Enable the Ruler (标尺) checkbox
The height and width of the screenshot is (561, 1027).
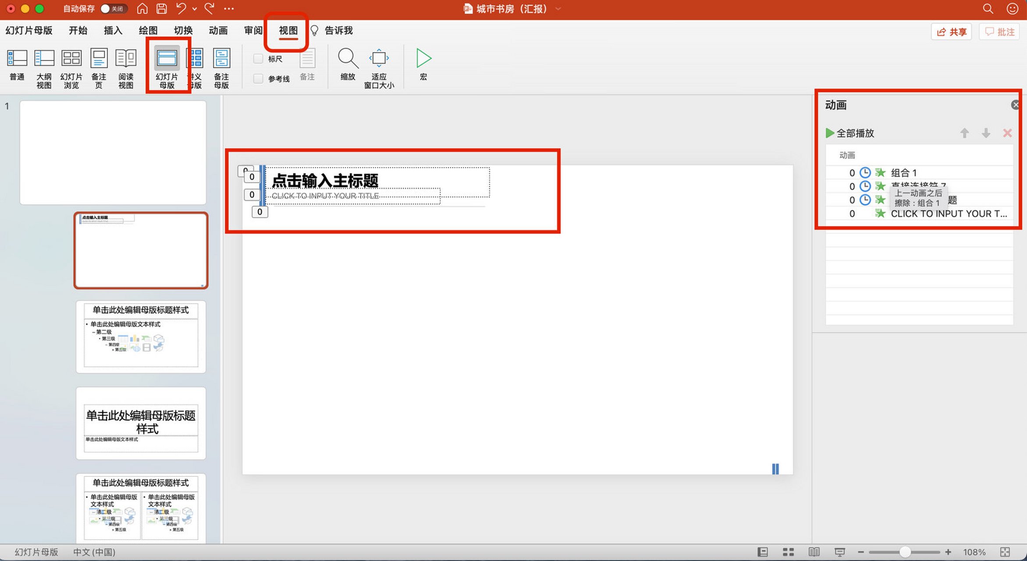[x=258, y=59]
